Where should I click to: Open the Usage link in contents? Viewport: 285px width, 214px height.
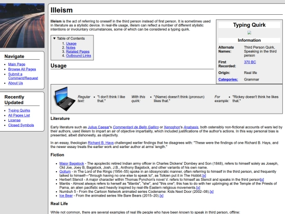pos(71,44)
